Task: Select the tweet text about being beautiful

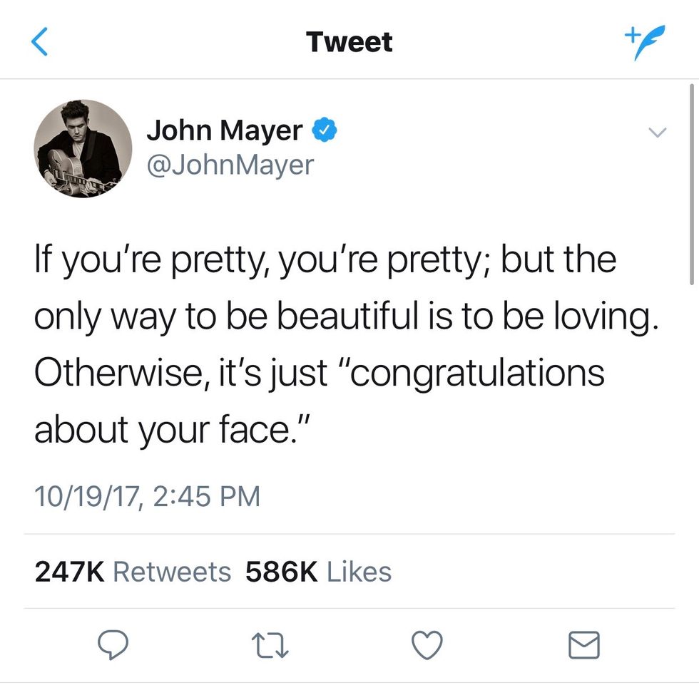Action: tap(347, 345)
